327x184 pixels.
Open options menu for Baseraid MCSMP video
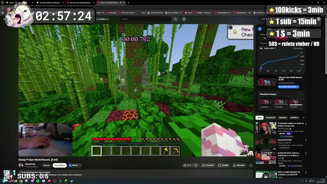coord(306,140)
